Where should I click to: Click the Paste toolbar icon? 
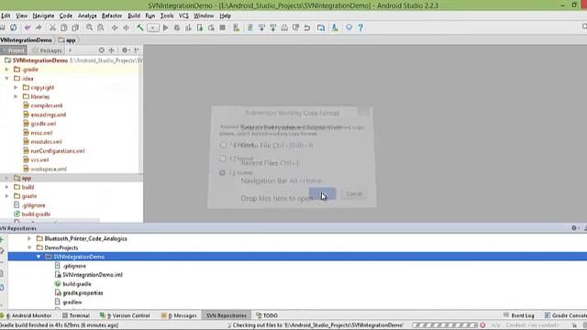(x=75, y=27)
